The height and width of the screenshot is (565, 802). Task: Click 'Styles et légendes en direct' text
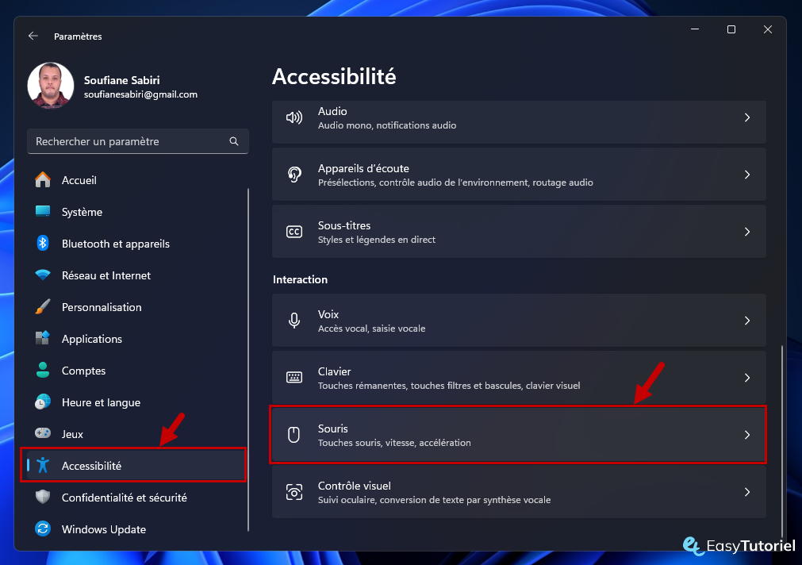[x=377, y=240]
